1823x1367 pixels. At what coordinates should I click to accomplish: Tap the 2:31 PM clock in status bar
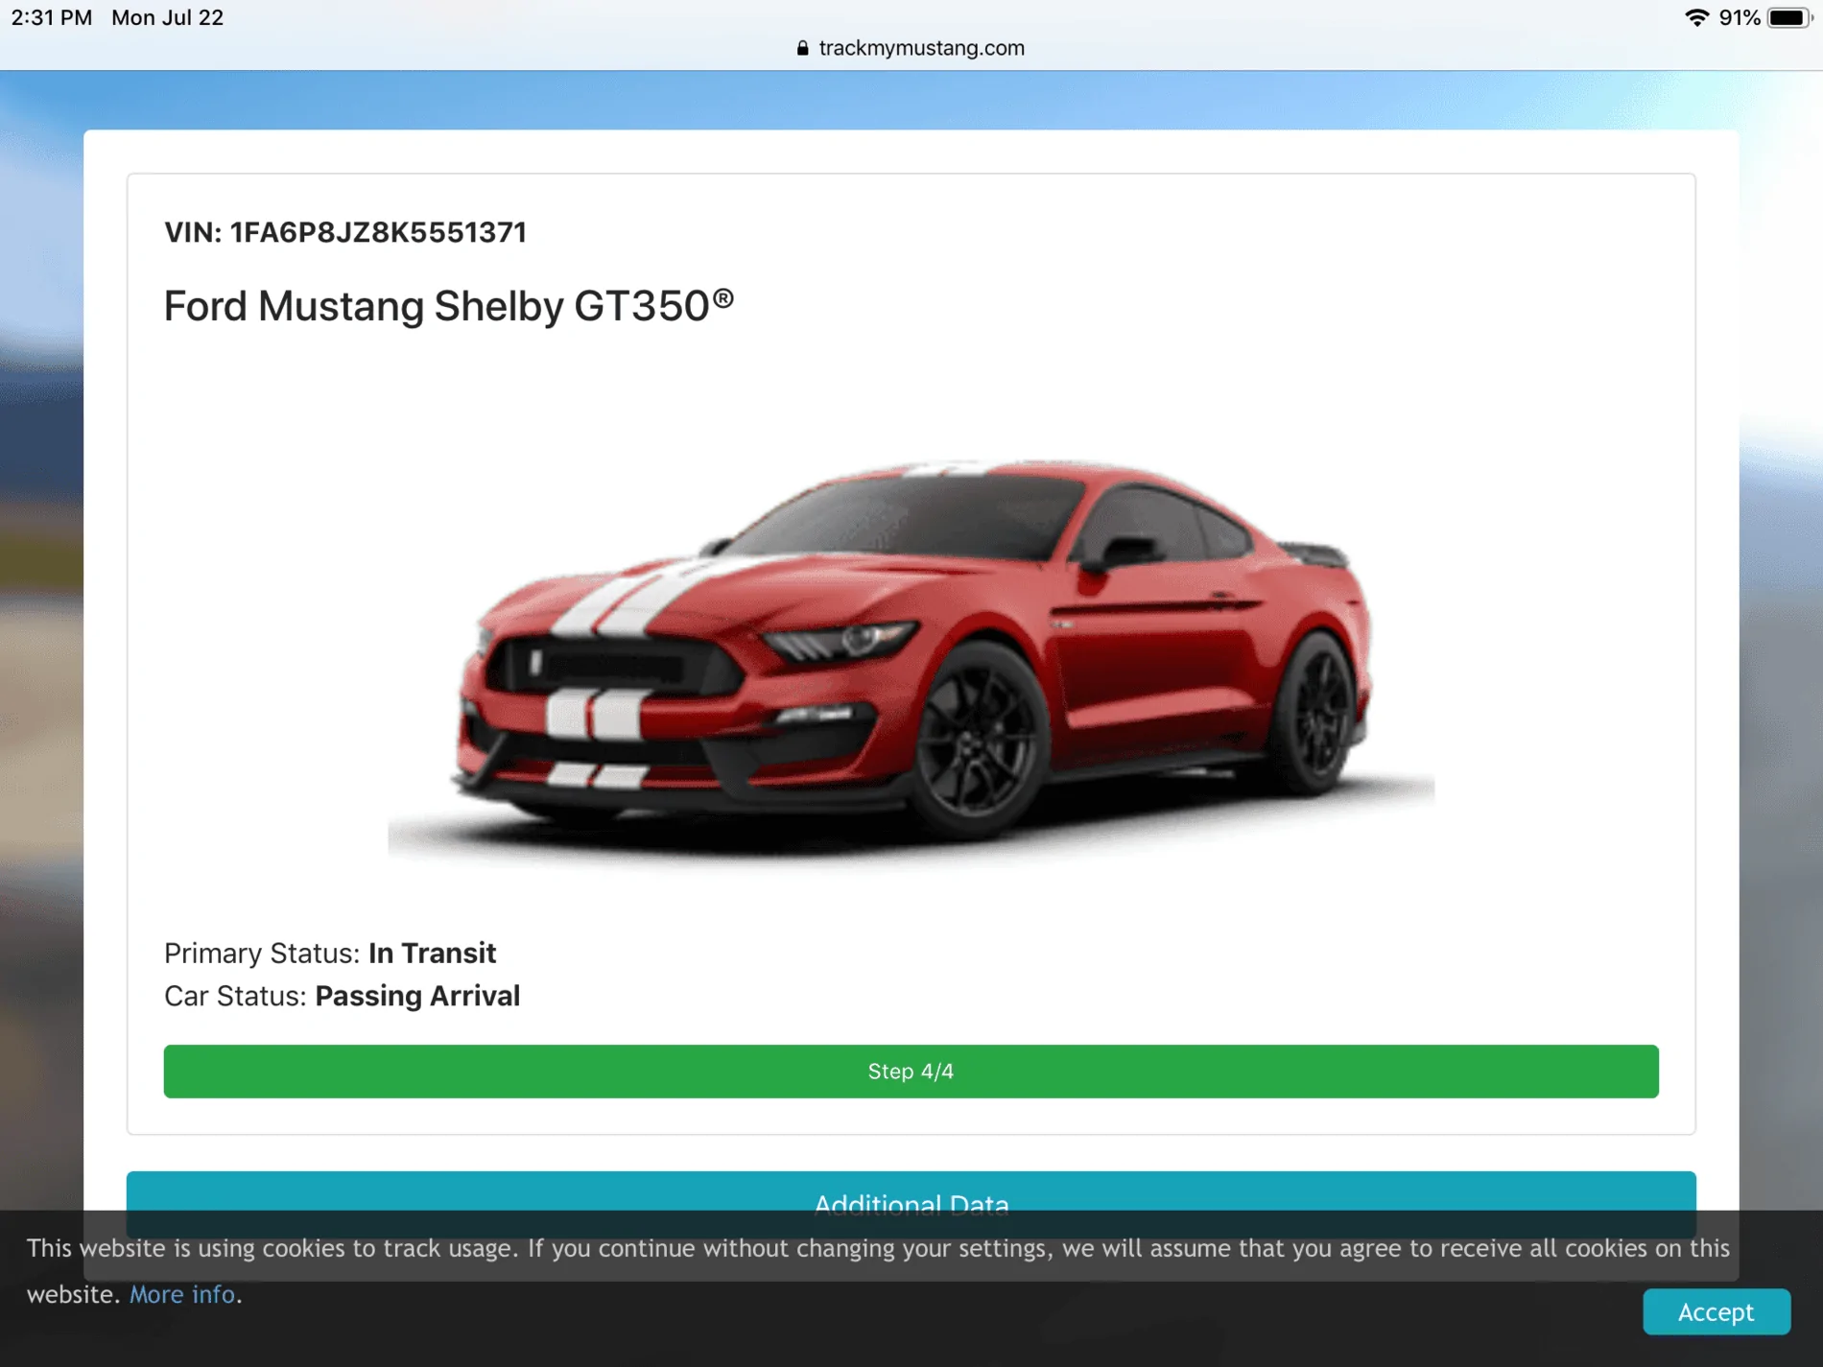[52, 17]
